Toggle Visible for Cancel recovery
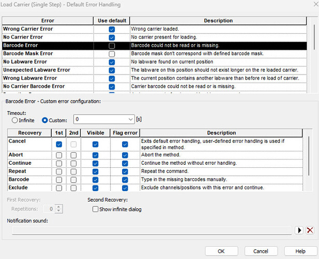Viewport: 319px width, 259px height. tap(95, 144)
